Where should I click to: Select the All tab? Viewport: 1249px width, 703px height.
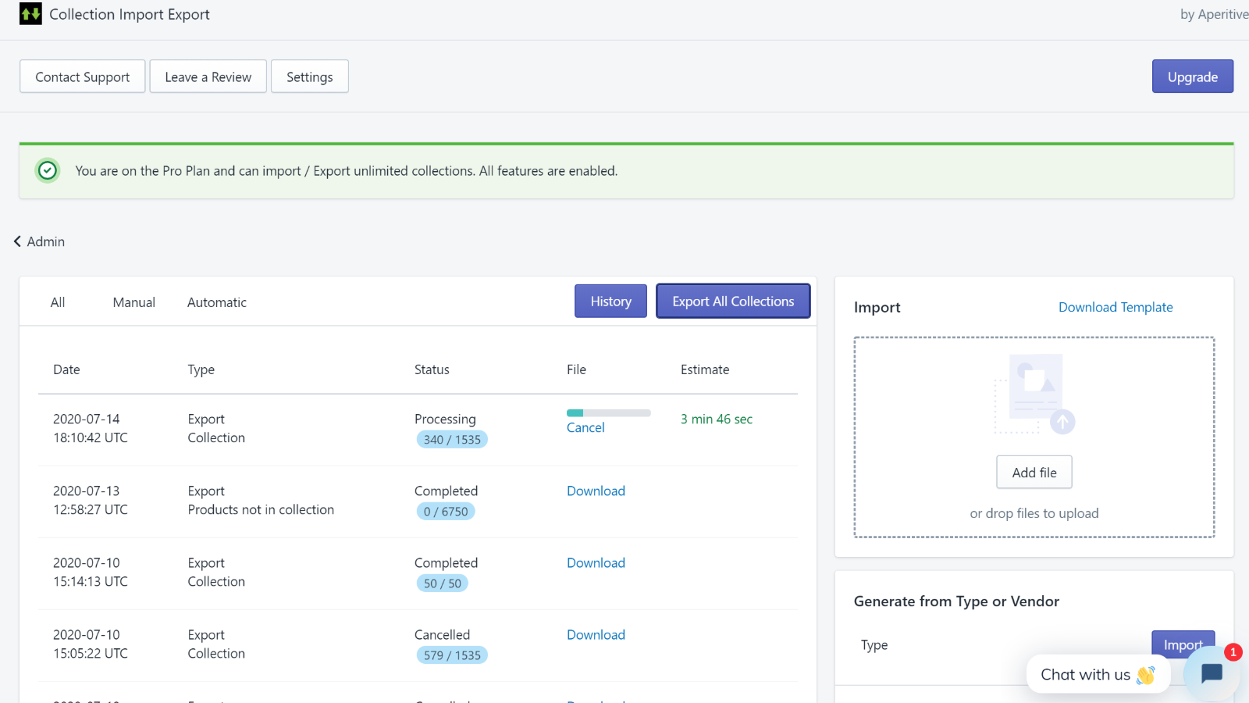57,302
